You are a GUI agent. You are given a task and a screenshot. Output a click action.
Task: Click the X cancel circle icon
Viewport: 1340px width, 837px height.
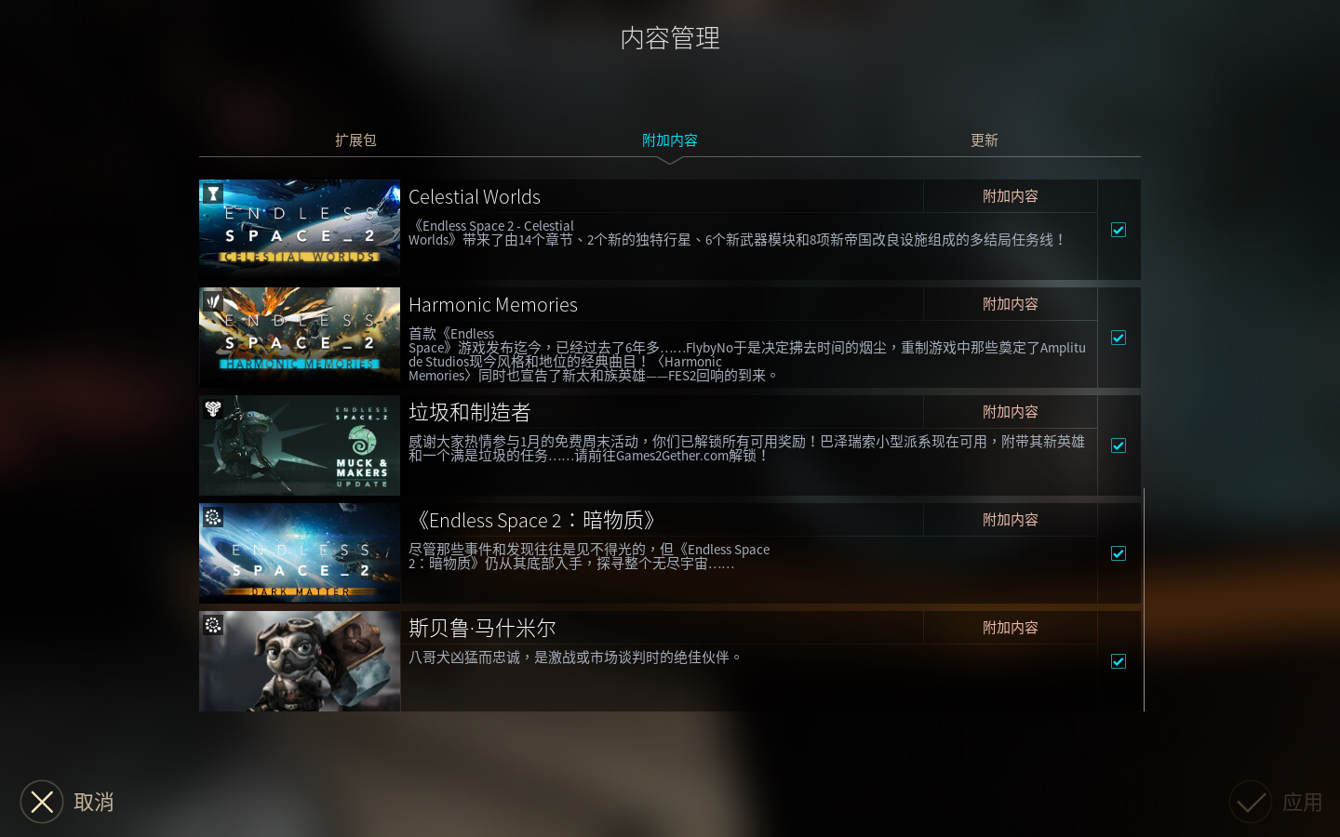click(x=42, y=802)
